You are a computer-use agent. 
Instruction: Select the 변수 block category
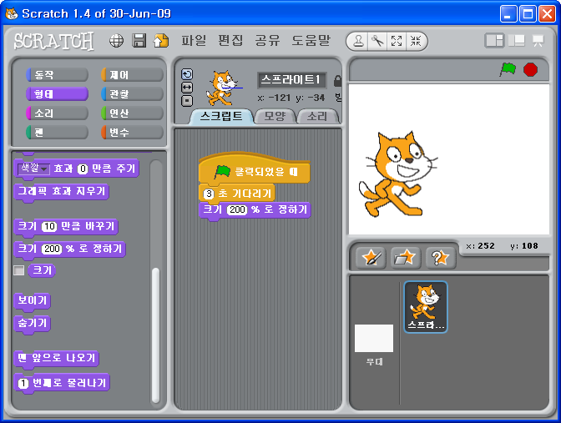(132, 133)
